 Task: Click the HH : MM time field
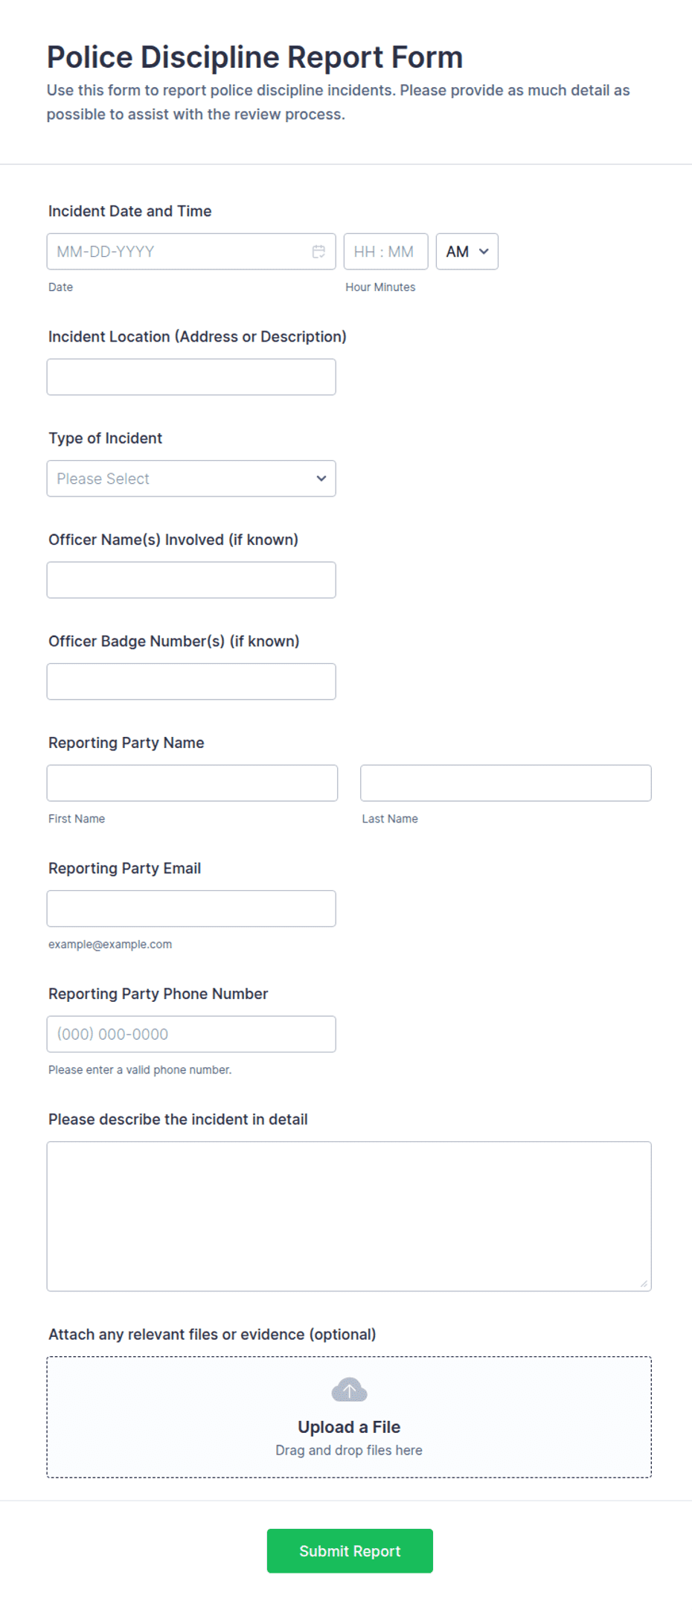coord(385,252)
